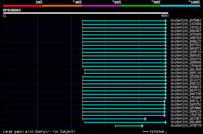Select the UniRef100_C5XF38 label
203x134 pixels.
click(186, 115)
